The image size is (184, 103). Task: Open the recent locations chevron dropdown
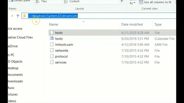tap(12, 16)
